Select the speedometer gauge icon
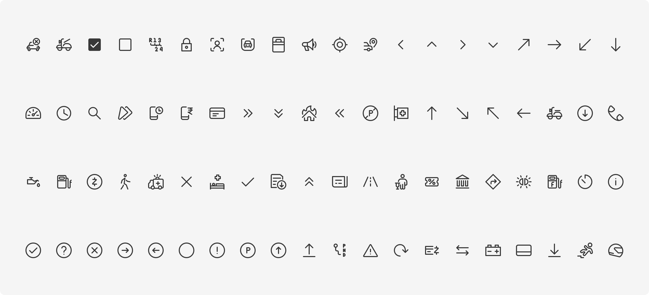649x295 pixels. (33, 113)
